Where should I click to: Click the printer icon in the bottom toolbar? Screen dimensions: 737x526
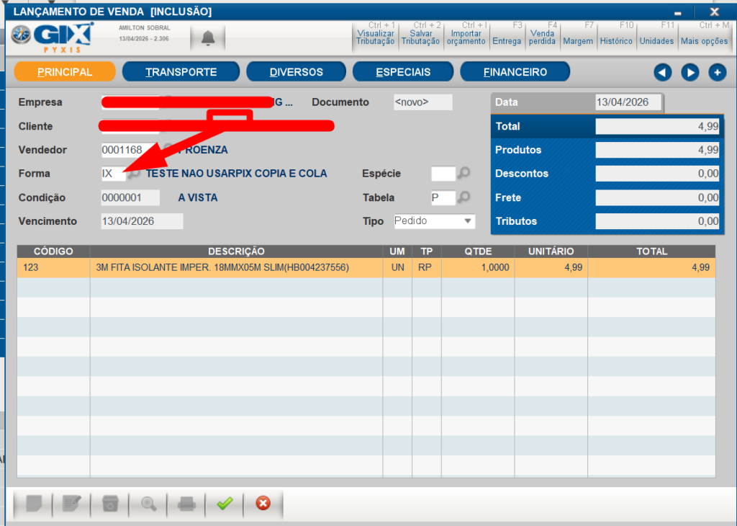[x=186, y=504]
